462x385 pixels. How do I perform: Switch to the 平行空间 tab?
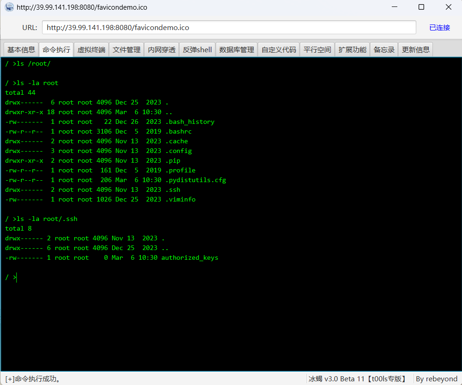click(x=317, y=50)
